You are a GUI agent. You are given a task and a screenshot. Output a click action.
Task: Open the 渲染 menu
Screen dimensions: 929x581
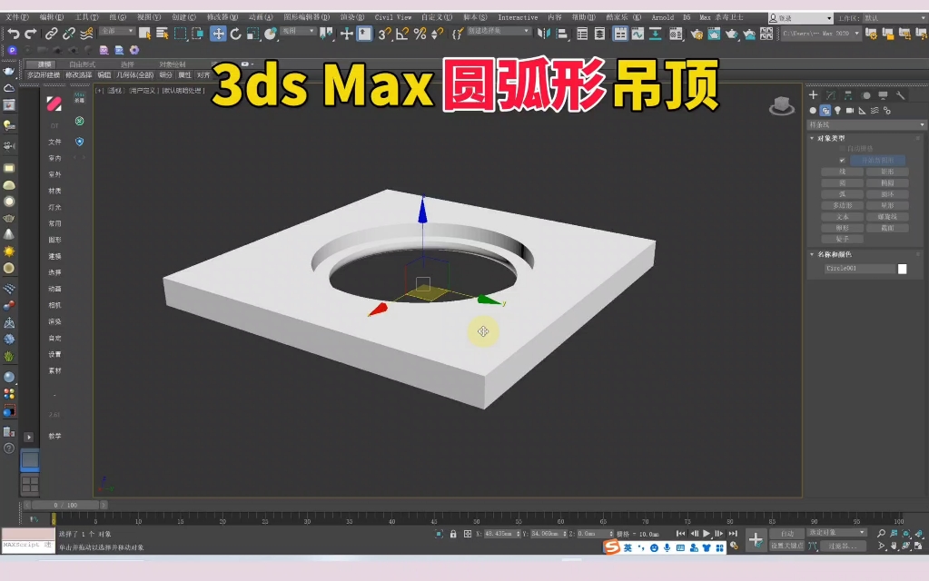(352, 16)
